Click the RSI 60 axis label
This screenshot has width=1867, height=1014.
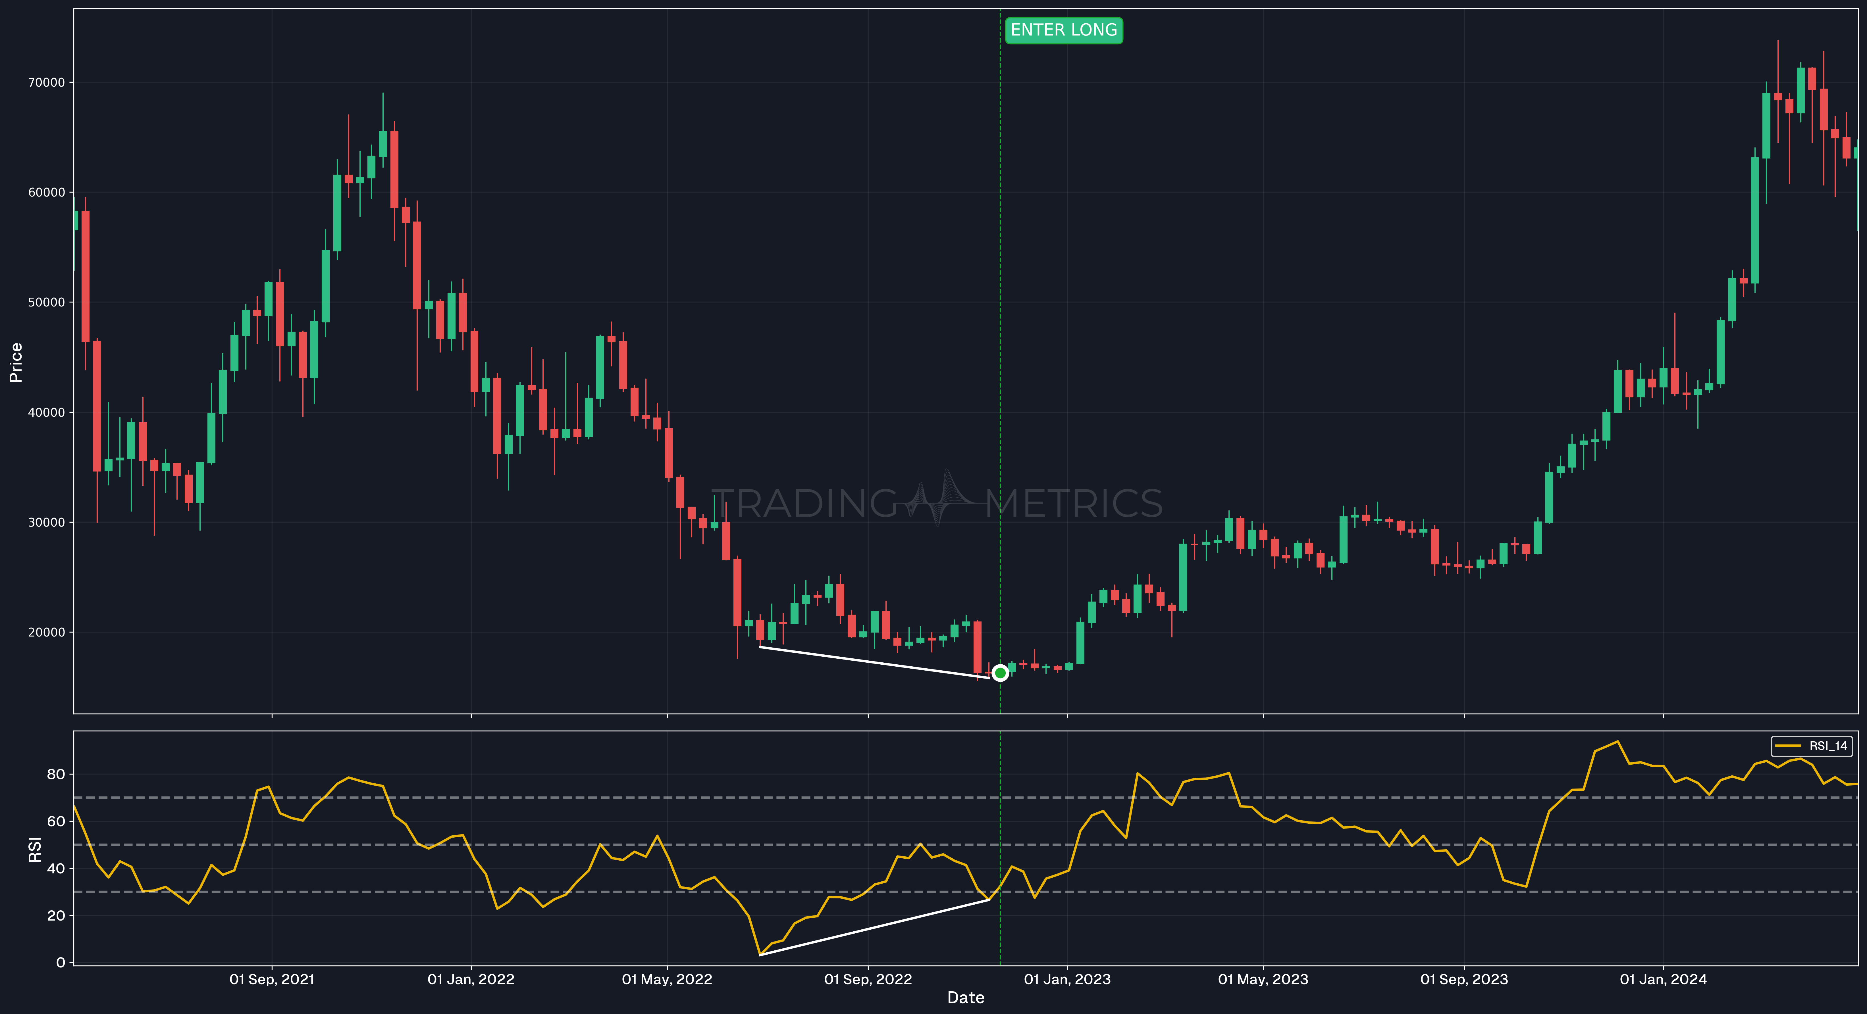click(56, 821)
